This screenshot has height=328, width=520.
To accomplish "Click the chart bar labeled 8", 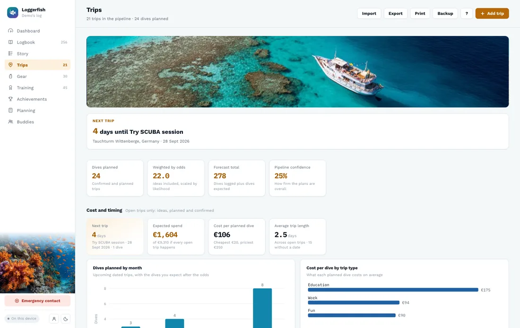I will [262, 308].
